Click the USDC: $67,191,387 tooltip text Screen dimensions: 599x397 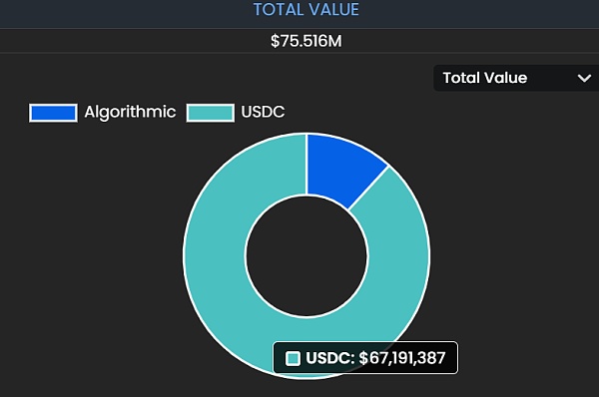point(375,358)
